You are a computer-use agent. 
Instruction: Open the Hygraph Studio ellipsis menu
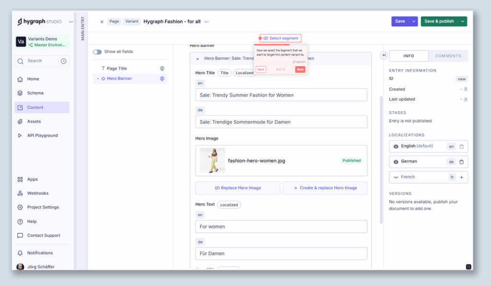71,22
